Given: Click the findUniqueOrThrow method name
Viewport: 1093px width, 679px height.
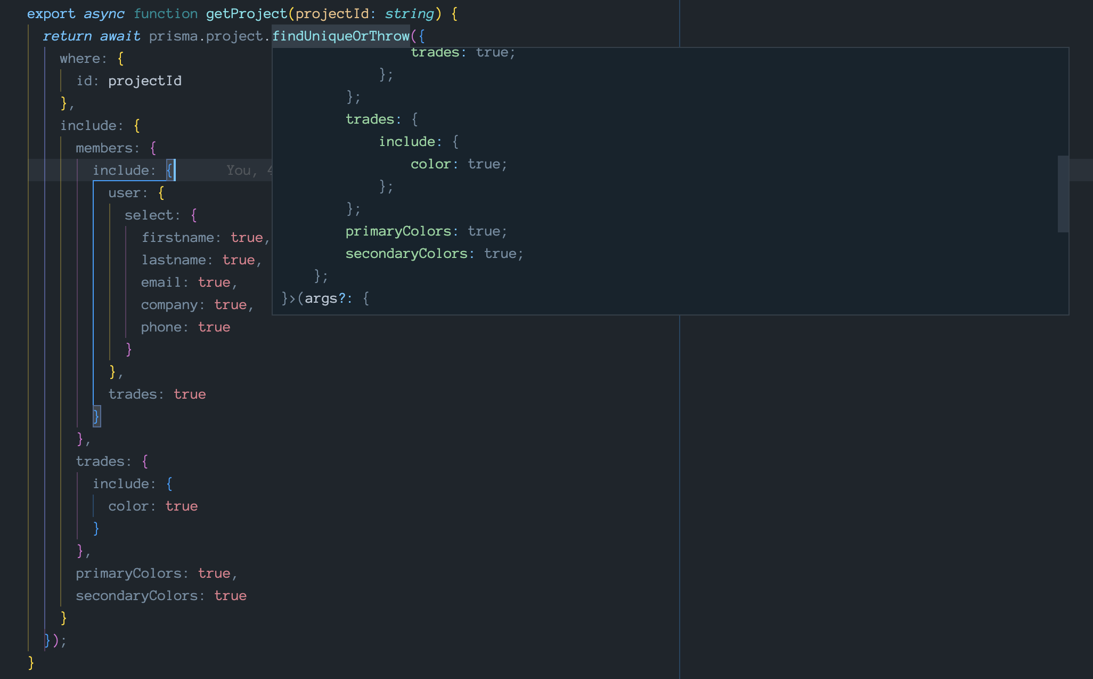Looking at the screenshot, I should 341,36.
